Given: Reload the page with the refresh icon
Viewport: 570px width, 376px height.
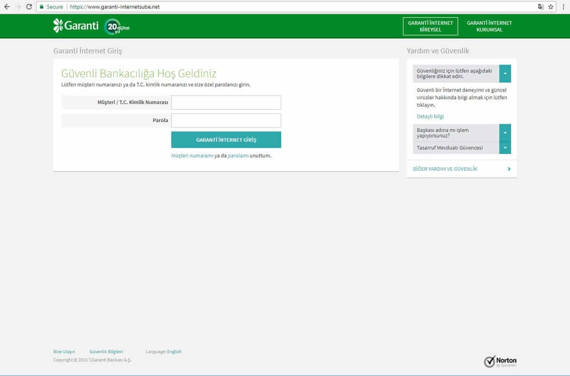Looking at the screenshot, I should pyautogui.click(x=29, y=7).
